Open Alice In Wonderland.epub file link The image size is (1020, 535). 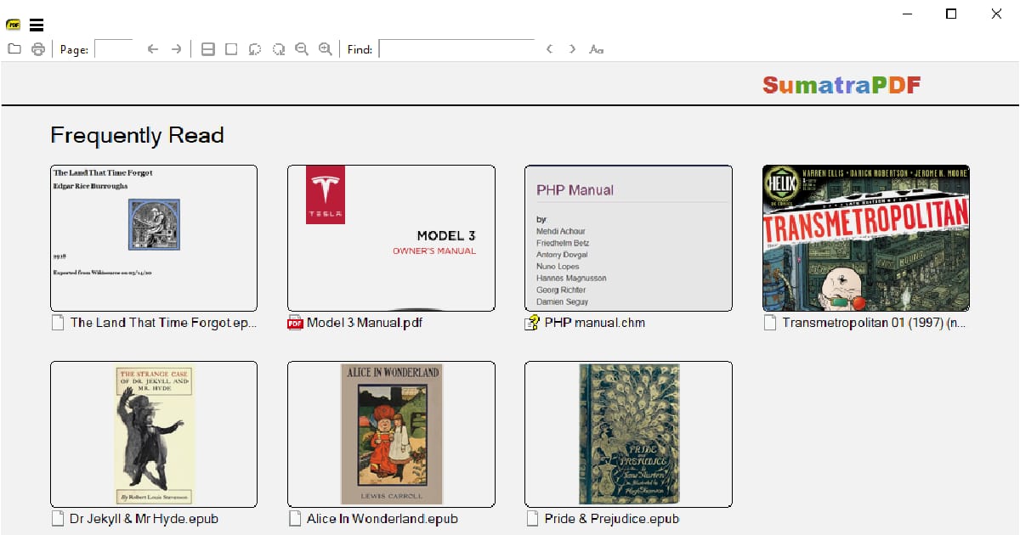pyautogui.click(x=382, y=519)
